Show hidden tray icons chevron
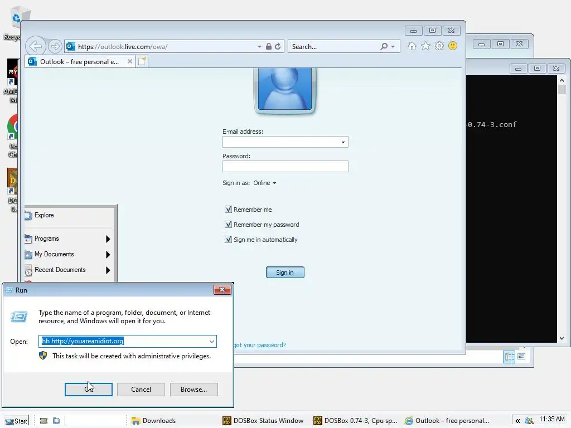Image resolution: width=571 pixels, height=428 pixels. (x=517, y=421)
